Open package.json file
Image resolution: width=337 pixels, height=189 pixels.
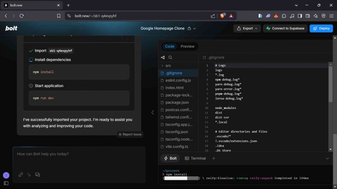click(178, 102)
